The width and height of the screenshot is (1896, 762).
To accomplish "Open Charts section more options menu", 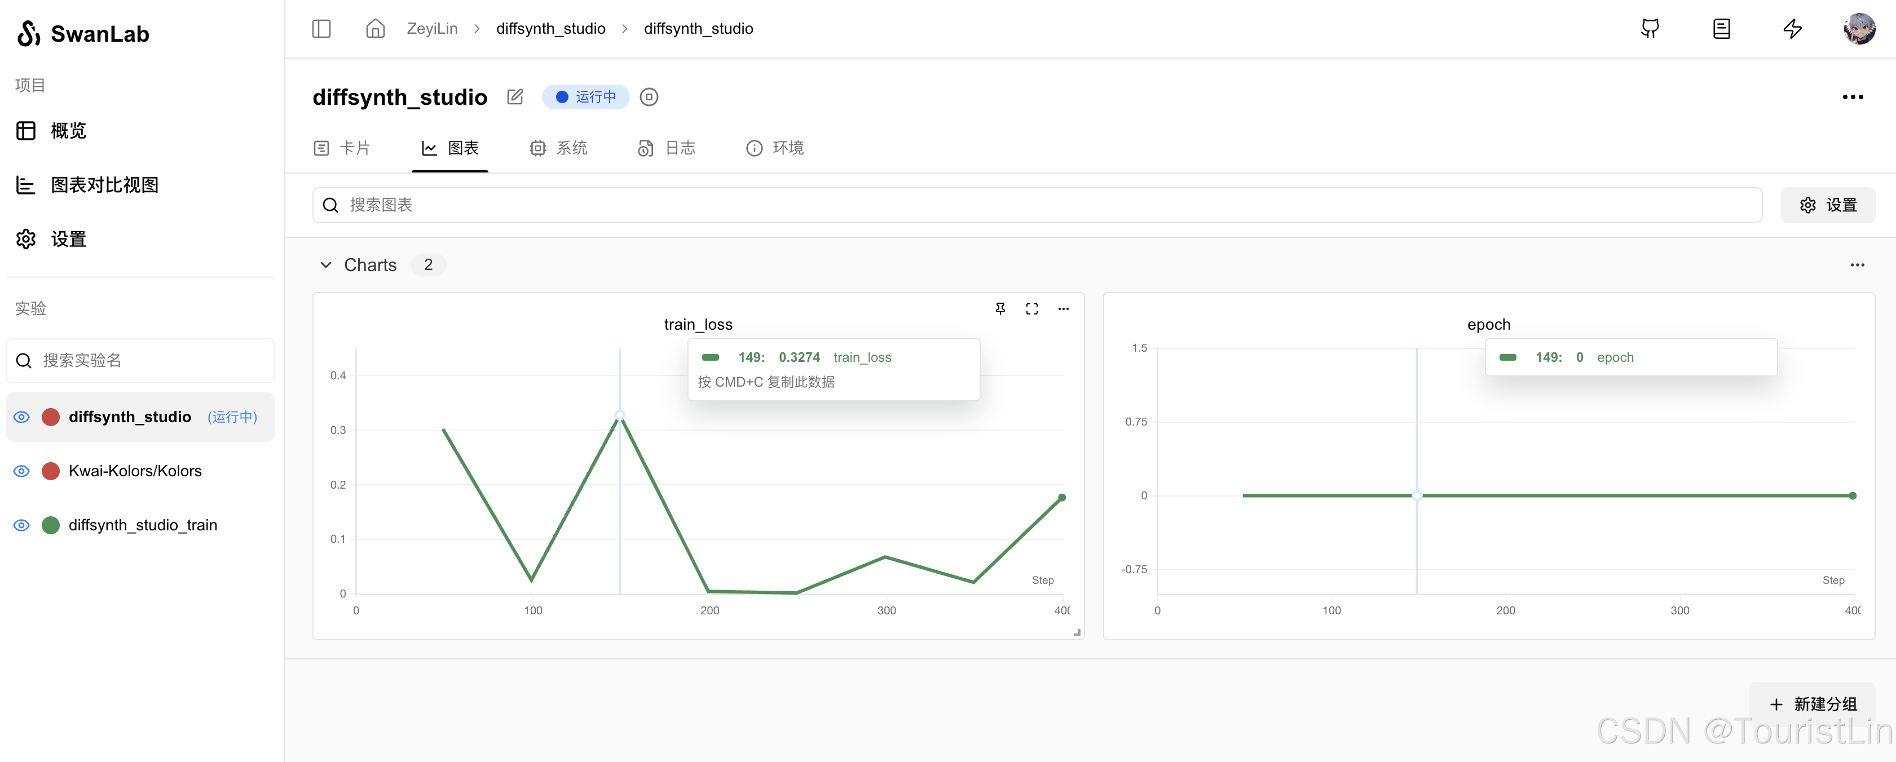I will (x=1857, y=265).
